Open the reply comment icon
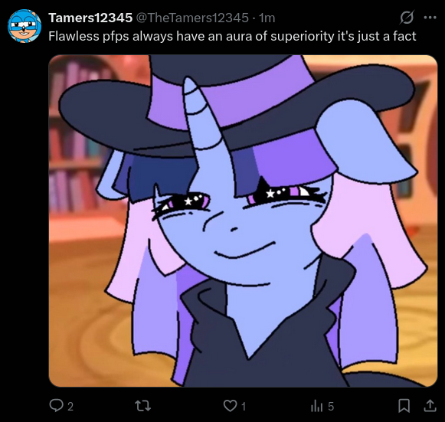 click(x=56, y=406)
